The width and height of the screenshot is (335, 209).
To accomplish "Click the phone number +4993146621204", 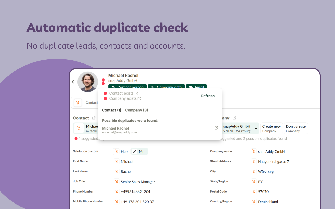I will 136,192.
